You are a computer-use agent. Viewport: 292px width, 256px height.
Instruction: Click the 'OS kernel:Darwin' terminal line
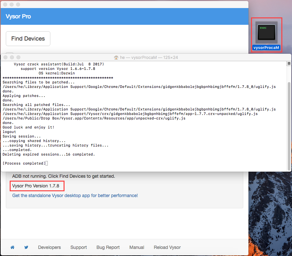tap(56, 73)
